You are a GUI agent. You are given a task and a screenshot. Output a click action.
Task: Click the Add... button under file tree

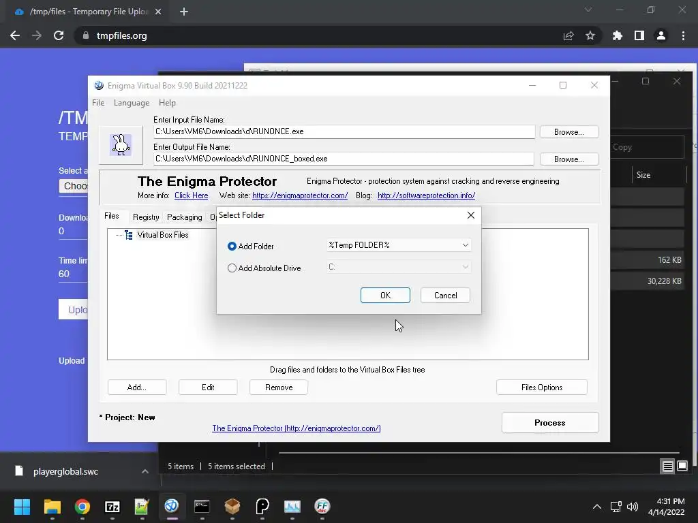click(136, 387)
